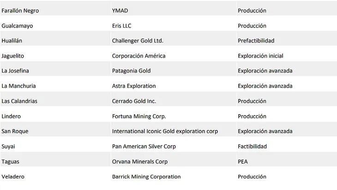Image resolution: width=337 pixels, height=190 pixels.
Task: Click the La Josefina project name
Action: (x=15, y=71)
